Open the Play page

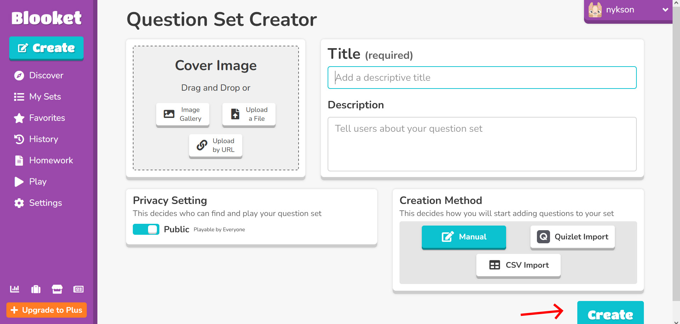(30, 182)
